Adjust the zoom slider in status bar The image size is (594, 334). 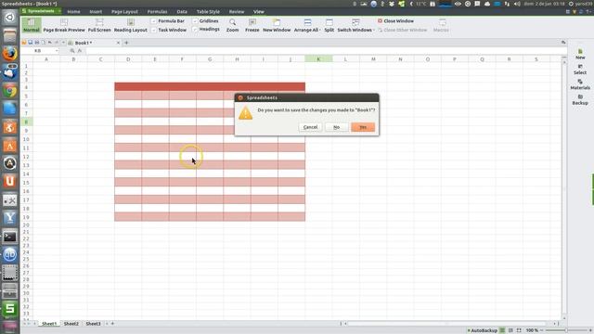coord(566,330)
